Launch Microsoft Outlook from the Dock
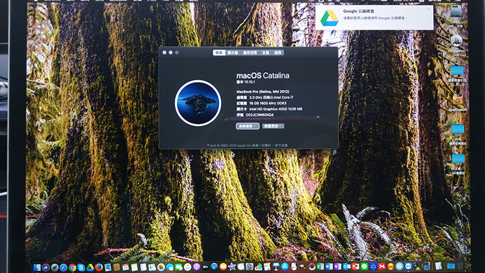485x273 pixels. click(x=347, y=267)
